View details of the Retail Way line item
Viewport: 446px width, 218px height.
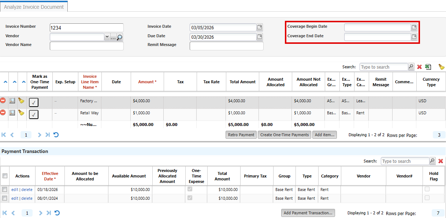pos(12,112)
